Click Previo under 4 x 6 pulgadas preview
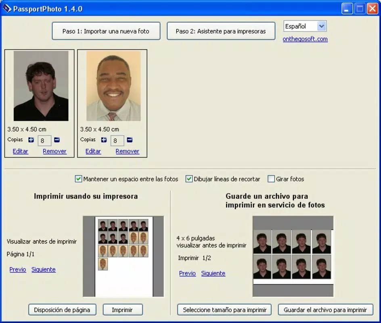381x323 pixels. click(x=187, y=273)
